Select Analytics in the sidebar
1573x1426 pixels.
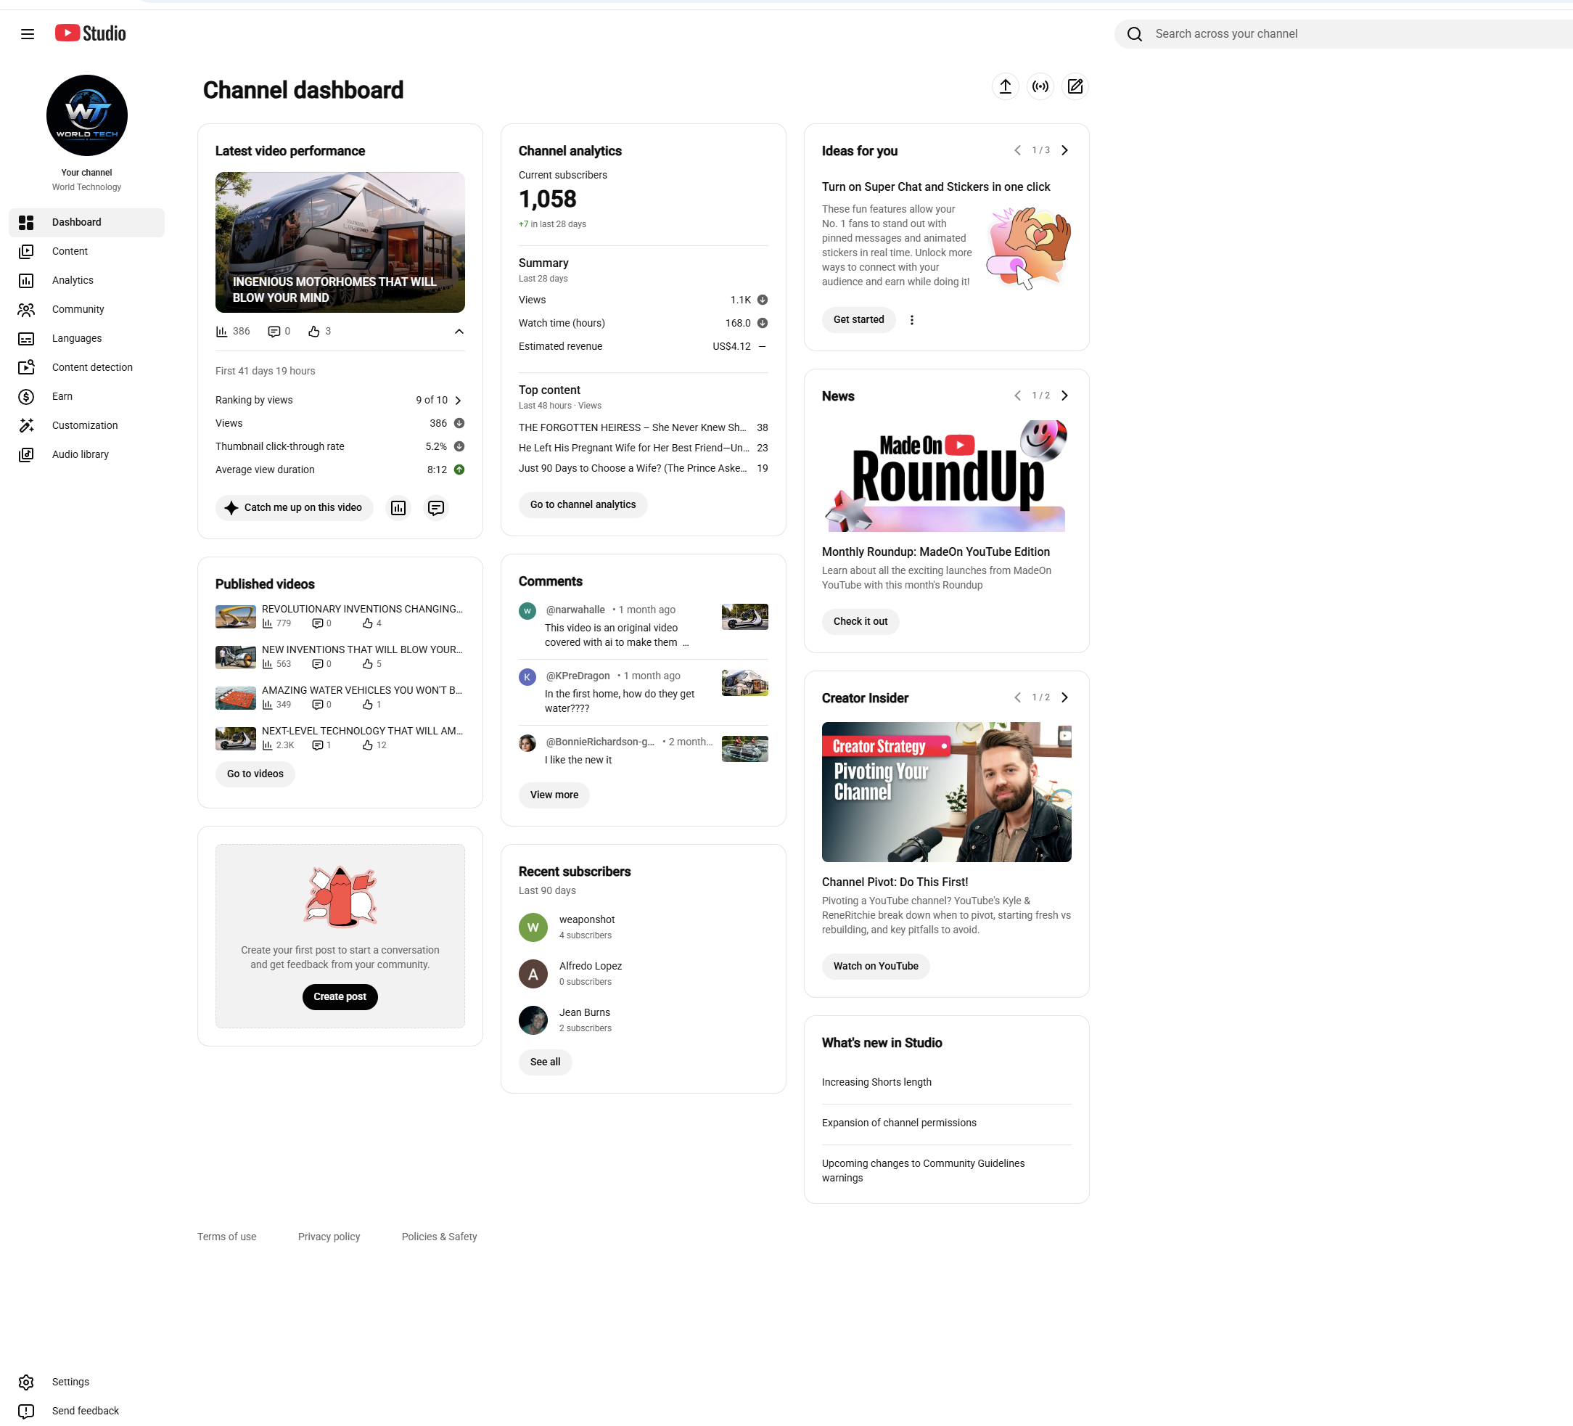point(86,280)
